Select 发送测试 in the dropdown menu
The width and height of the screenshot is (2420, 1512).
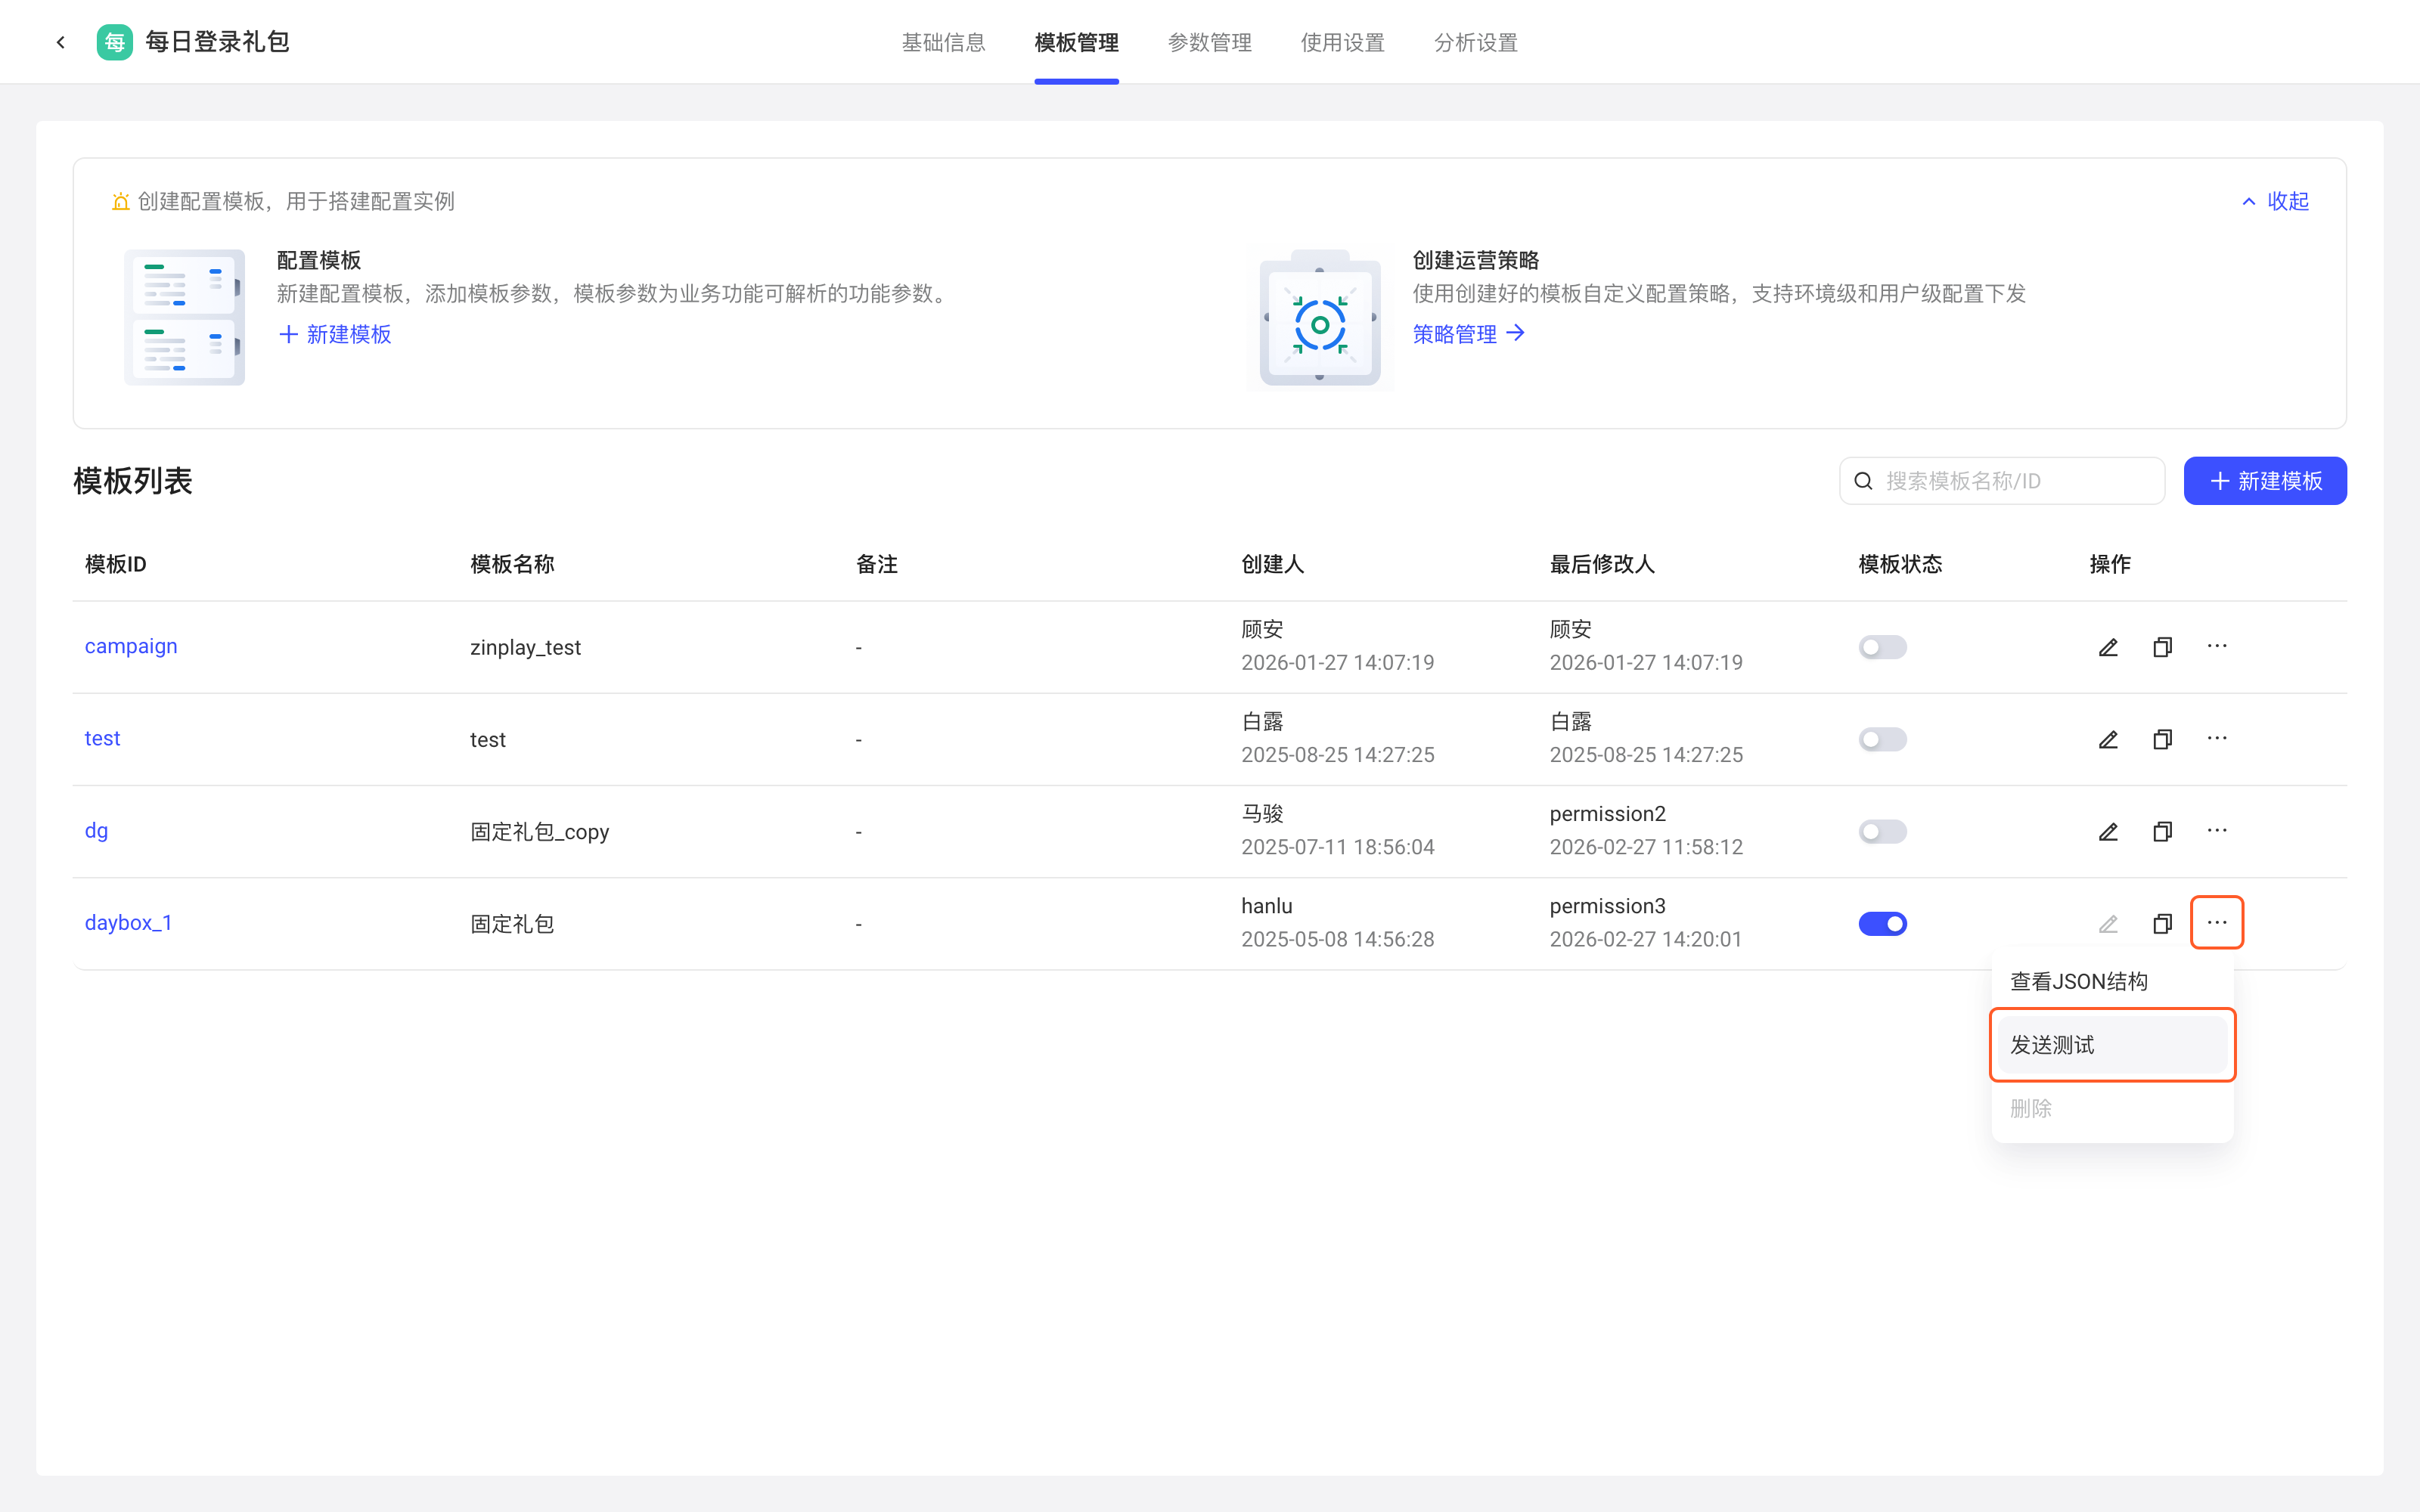pyautogui.click(x=2112, y=1044)
